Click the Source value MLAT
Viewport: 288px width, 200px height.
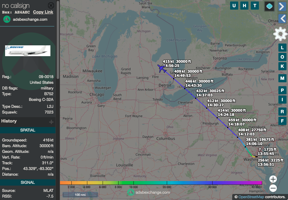49,191
